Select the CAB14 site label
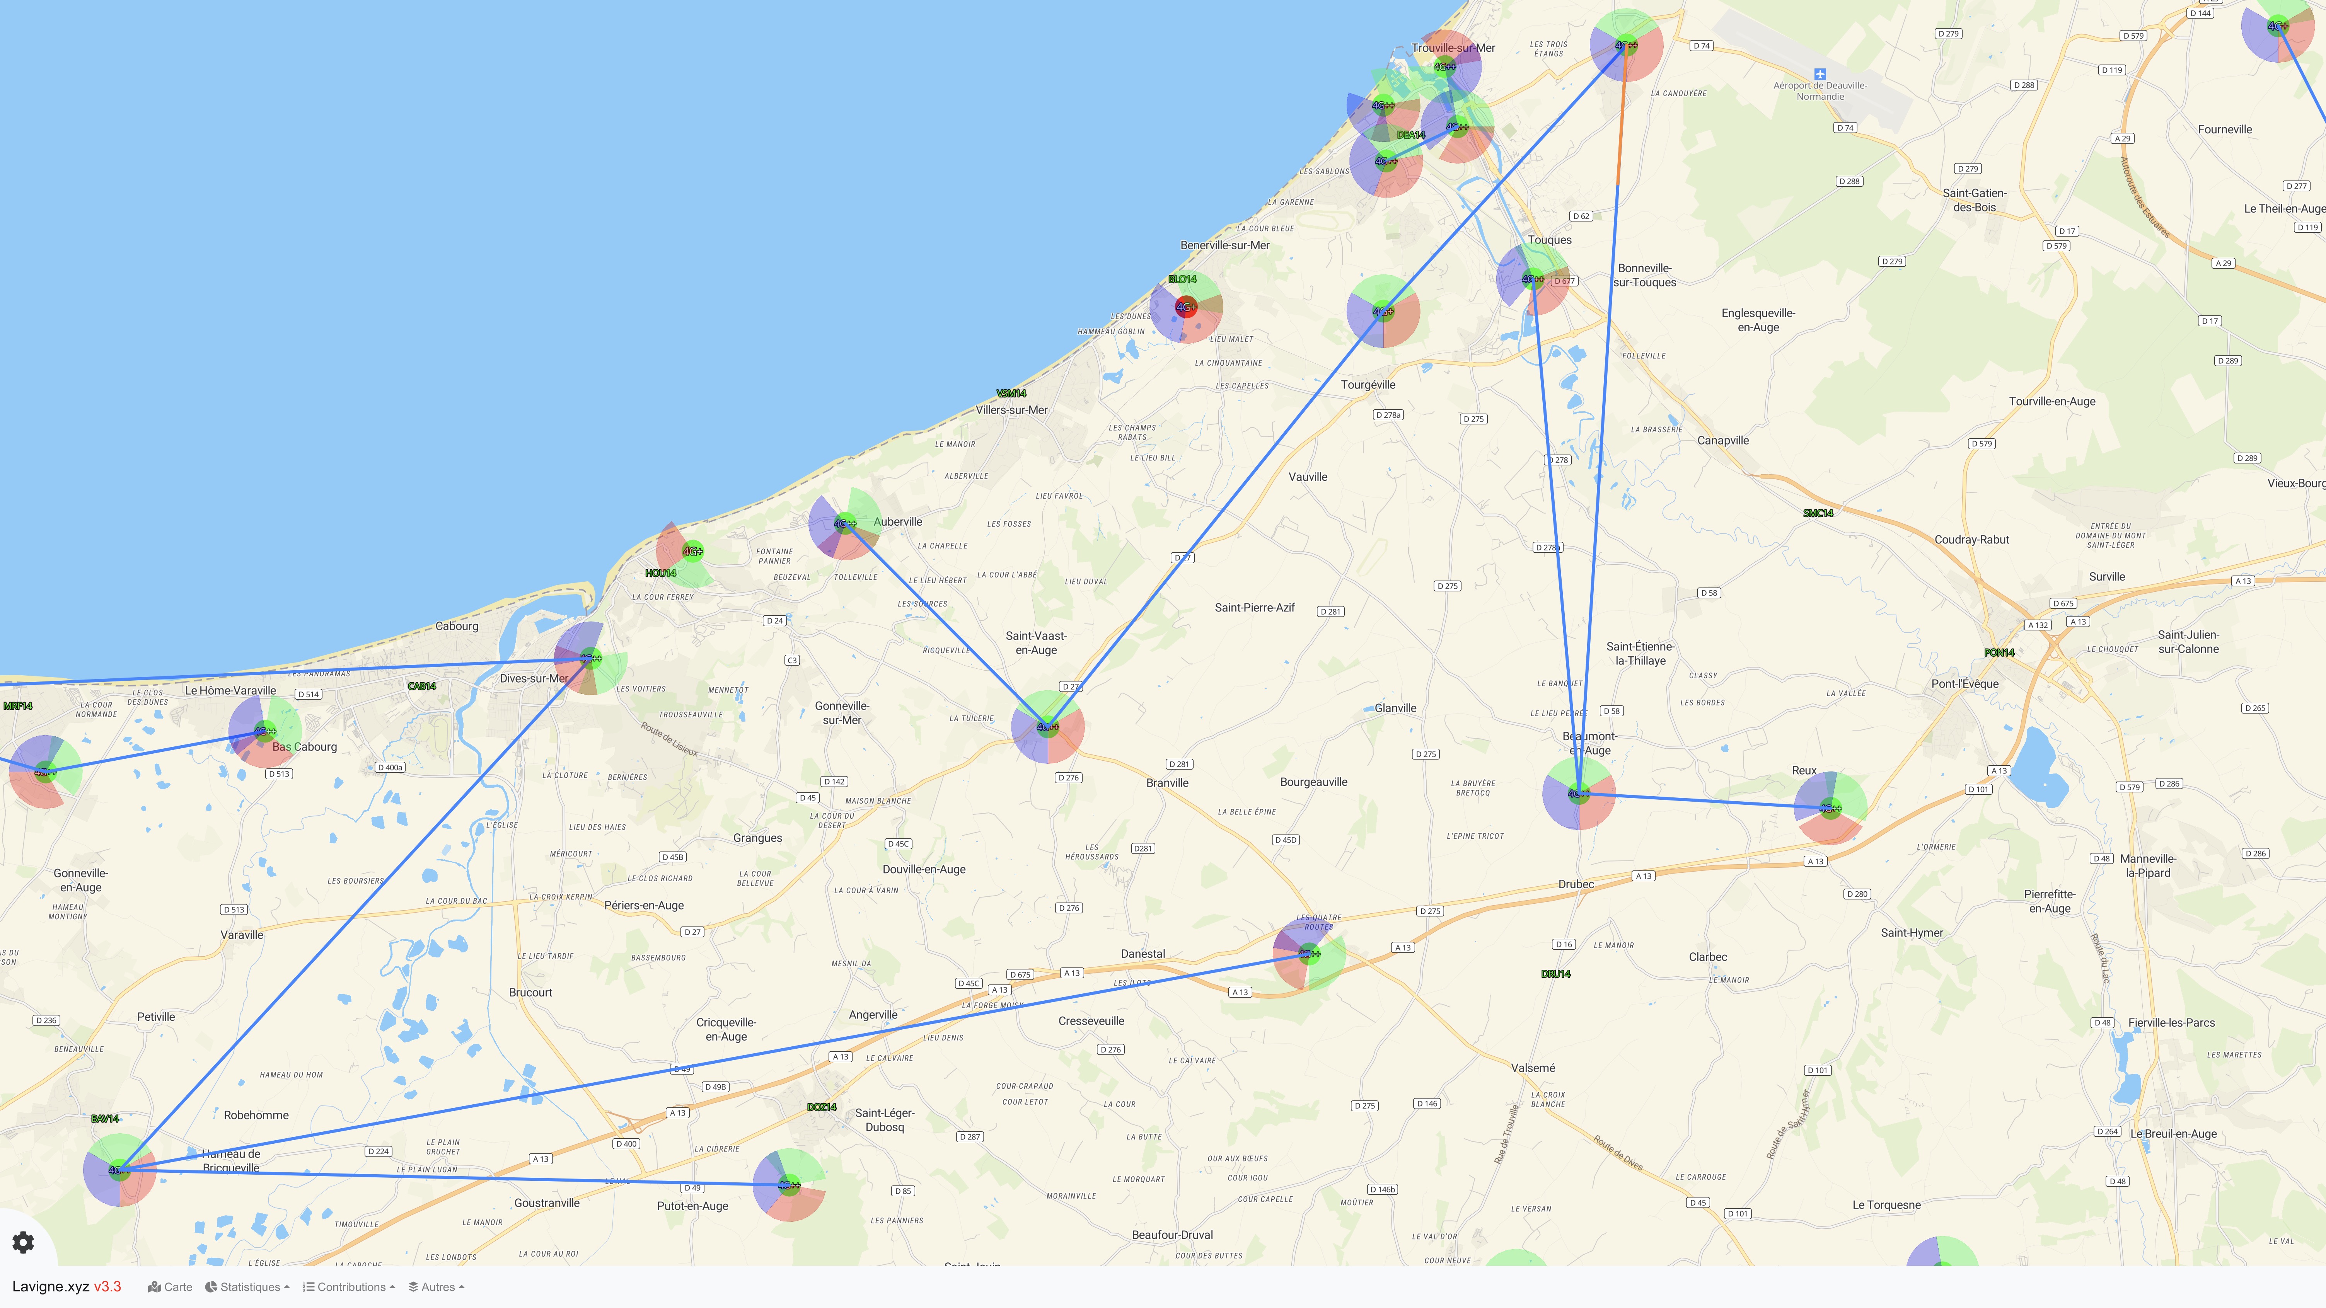This screenshot has height=1308, width=2326. (x=422, y=686)
